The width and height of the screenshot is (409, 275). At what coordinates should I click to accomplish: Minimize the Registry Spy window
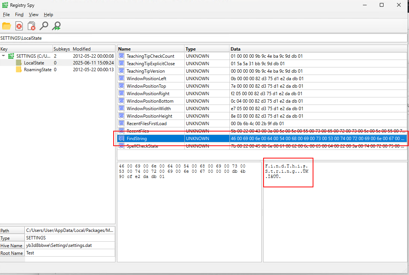(365, 5)
